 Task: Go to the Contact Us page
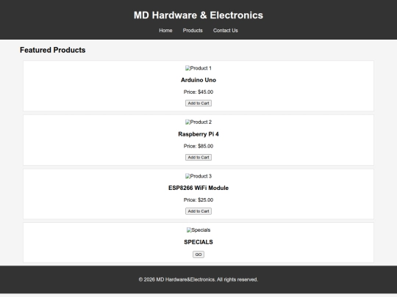click(x=226, y=31)
